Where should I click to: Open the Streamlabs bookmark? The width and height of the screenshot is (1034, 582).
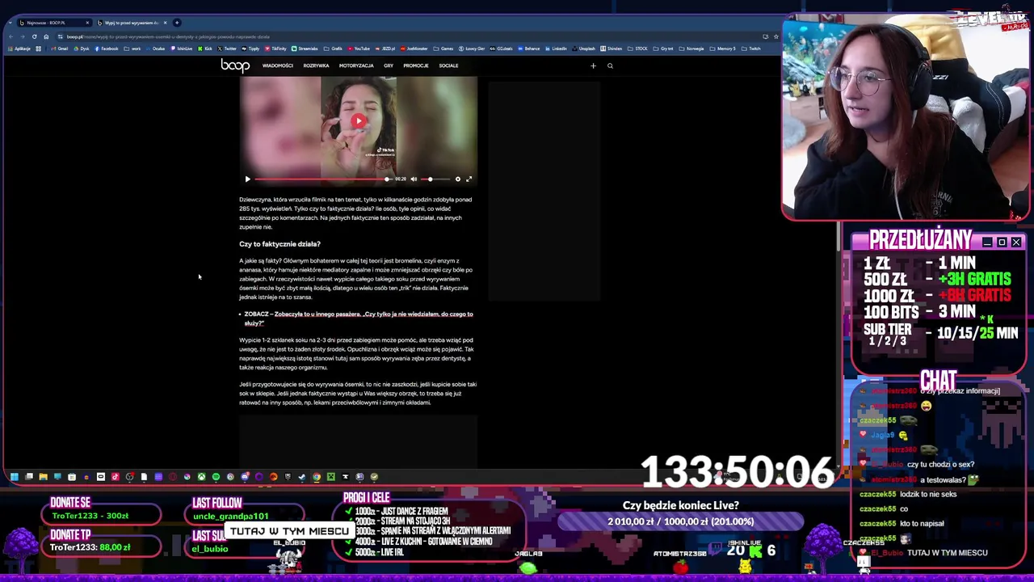pyautogui.click(x=305, y=48)
